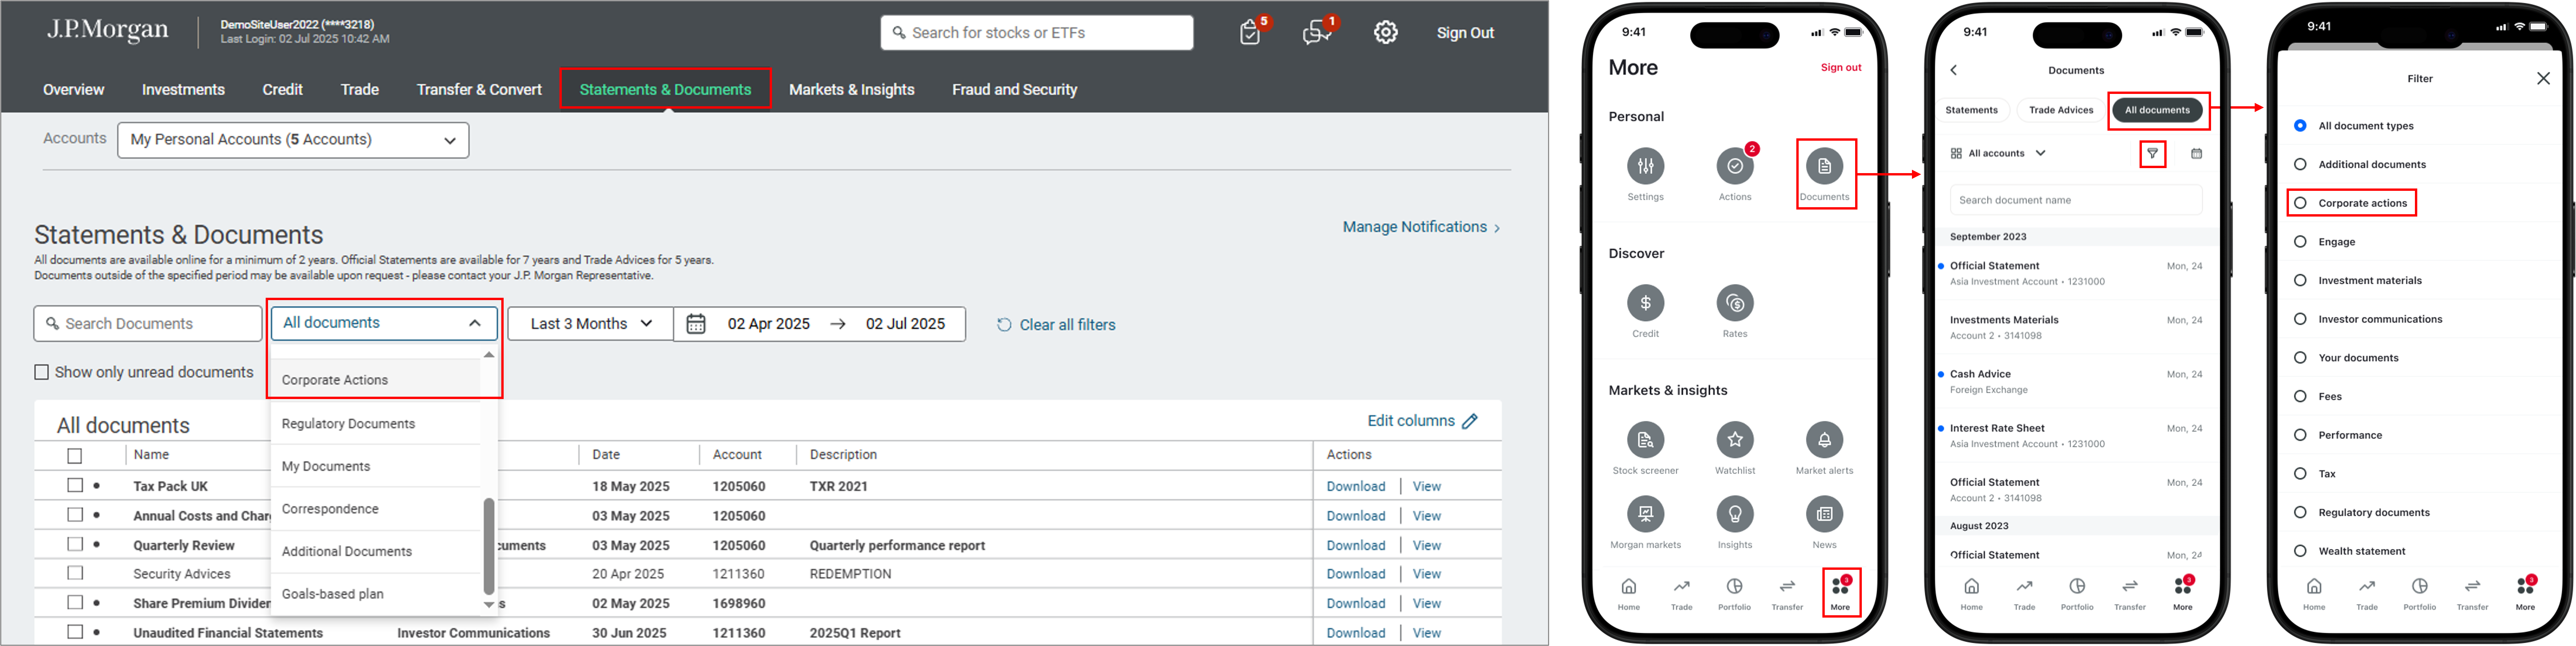Click the Sign Out button in the desktop header

click(1465, 33)
